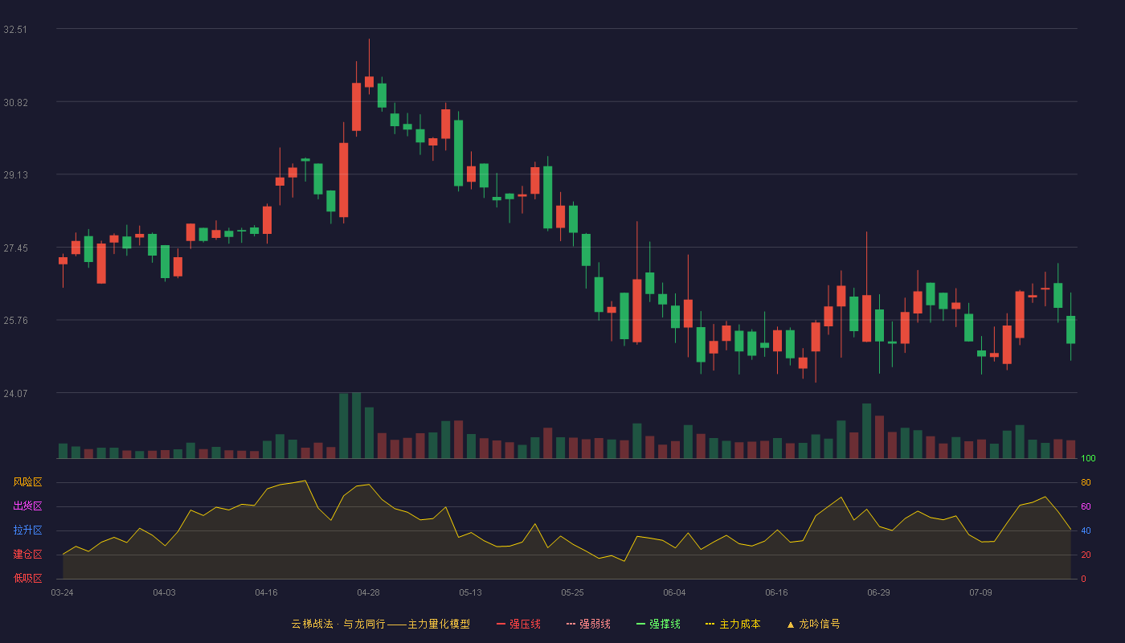Select the 06-29 date label

(878, 592)
